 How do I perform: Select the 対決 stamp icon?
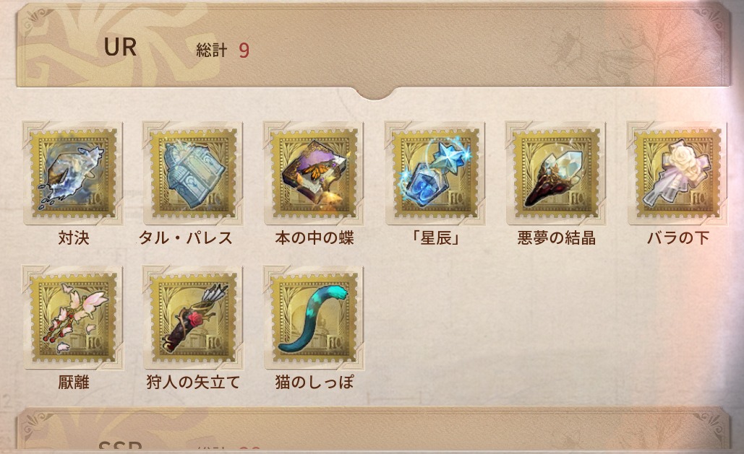[x=73, y=173]
